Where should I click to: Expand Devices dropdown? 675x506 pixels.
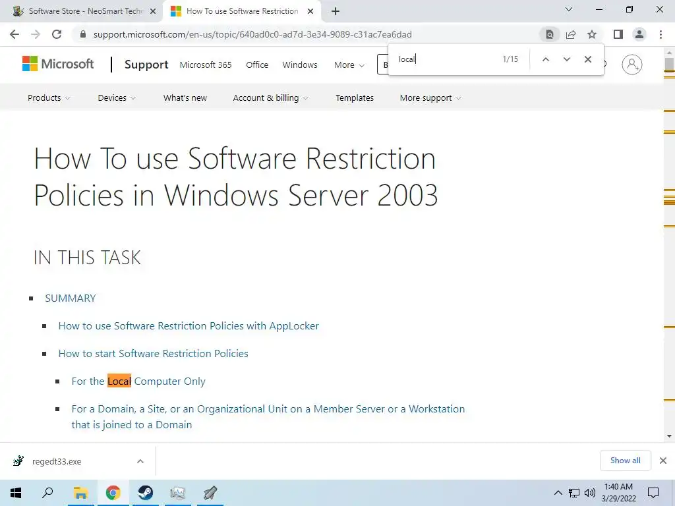coord(117,98)
